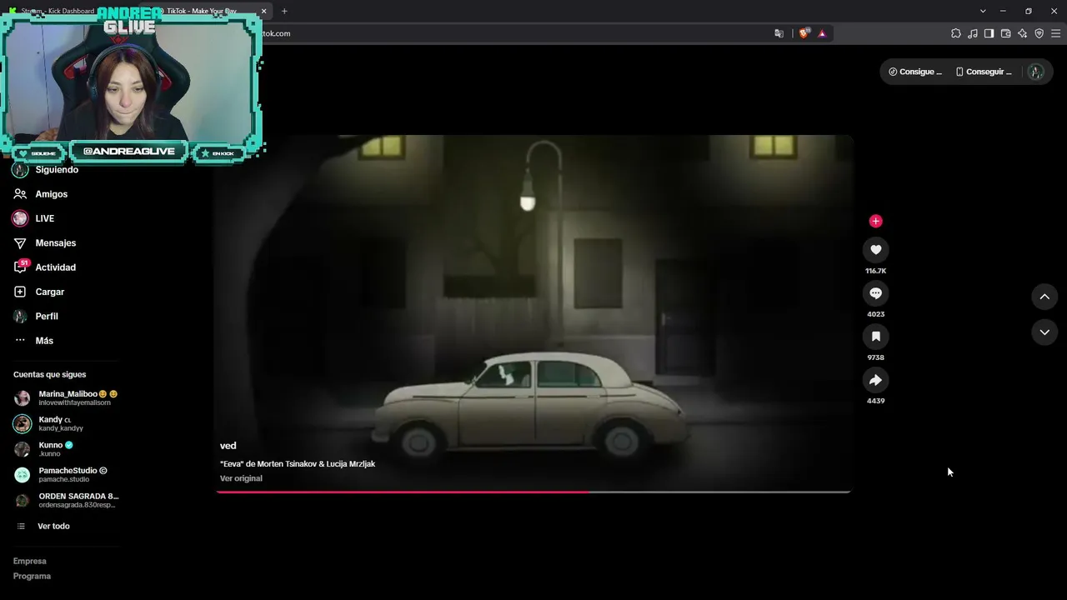Click the video player to pause
This screenshot has width=1067, height=600.
(533, 313)
